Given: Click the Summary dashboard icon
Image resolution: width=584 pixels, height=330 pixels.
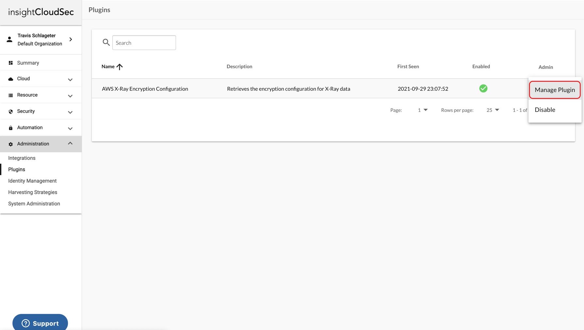Looking at the screenshot, I should coord(11,63).
